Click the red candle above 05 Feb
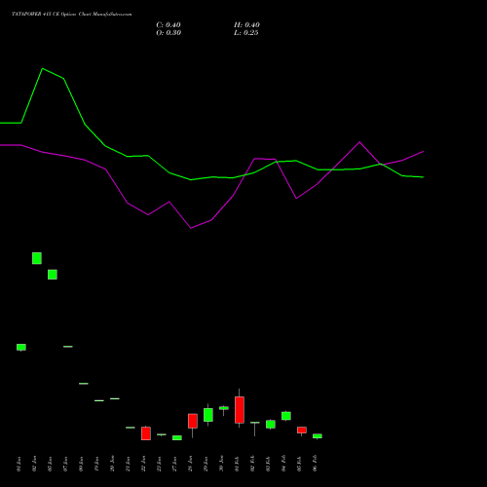 click(x=302, y=431)
